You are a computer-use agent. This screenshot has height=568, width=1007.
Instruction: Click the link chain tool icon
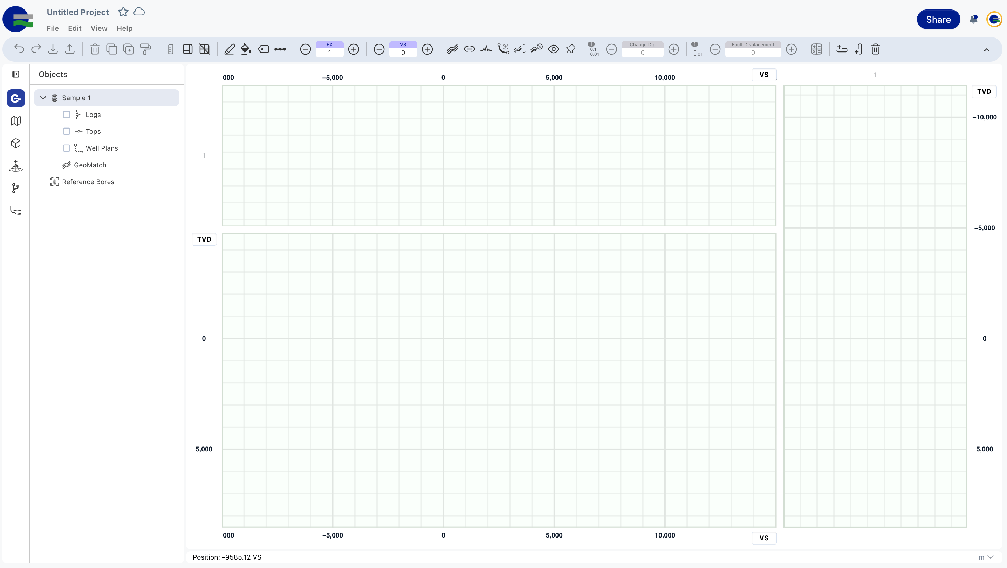pyautogui.click(x=469, y=49)
